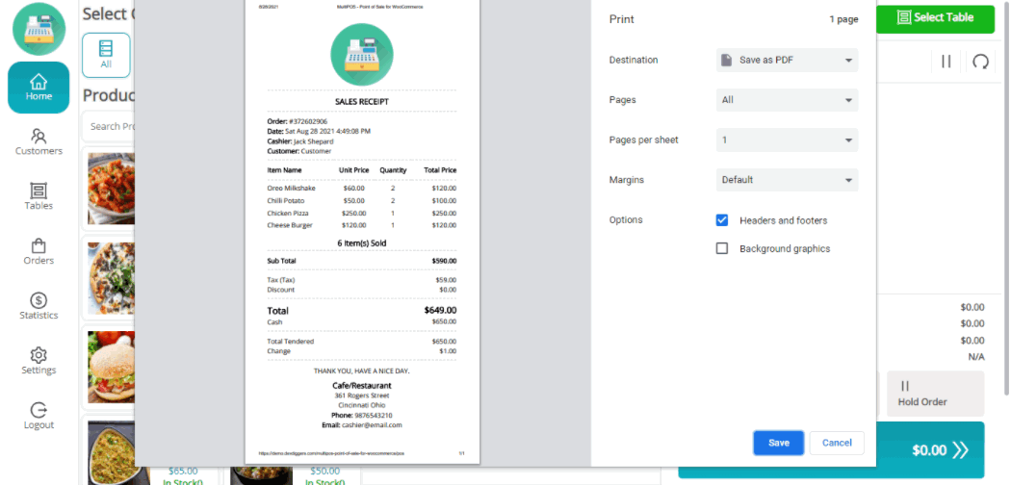Select the pizza product thumbnail
This screenshot has height=485, width=1011.
click(111, 277)
